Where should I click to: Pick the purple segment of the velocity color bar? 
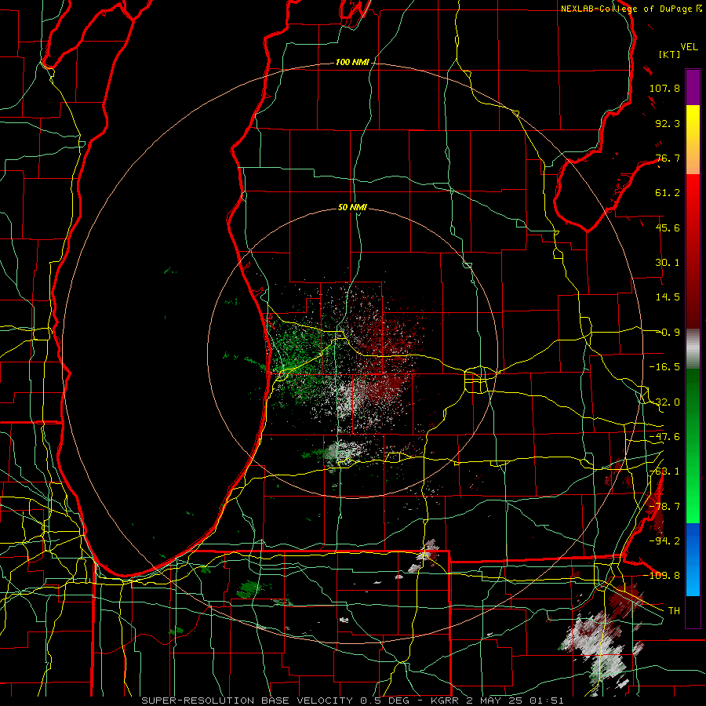pyautogui.click(x=693, y=87)
